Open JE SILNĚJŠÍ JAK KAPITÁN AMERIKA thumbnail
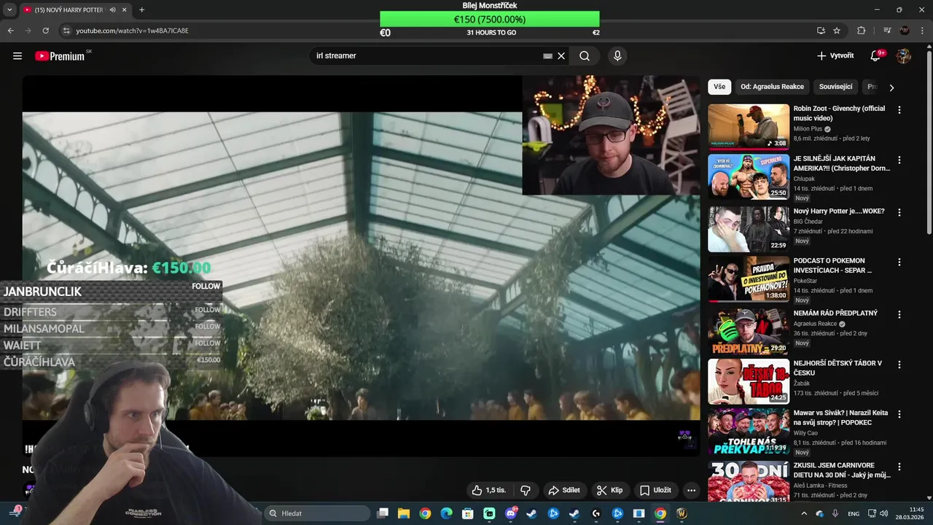 click(x=749, y=176)
